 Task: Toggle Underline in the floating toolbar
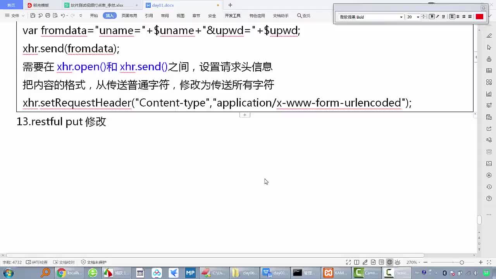tap(443, 17)
